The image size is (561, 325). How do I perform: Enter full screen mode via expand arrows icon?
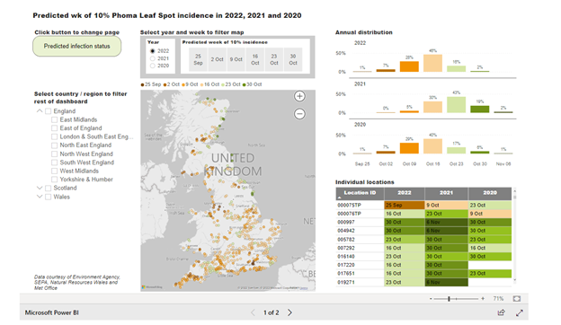[520, 312]
